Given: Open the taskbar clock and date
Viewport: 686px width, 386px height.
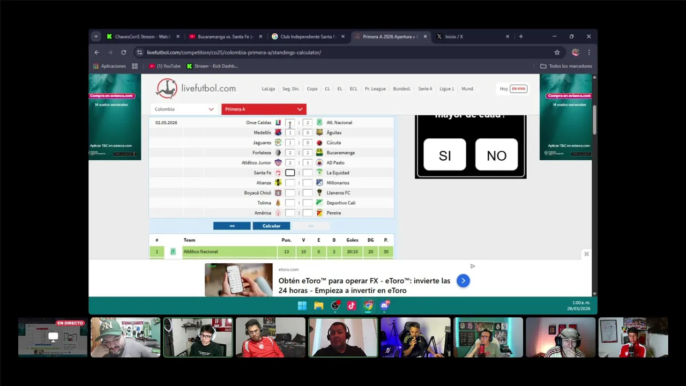Looking at the screenshot, I should pos(578,306).
